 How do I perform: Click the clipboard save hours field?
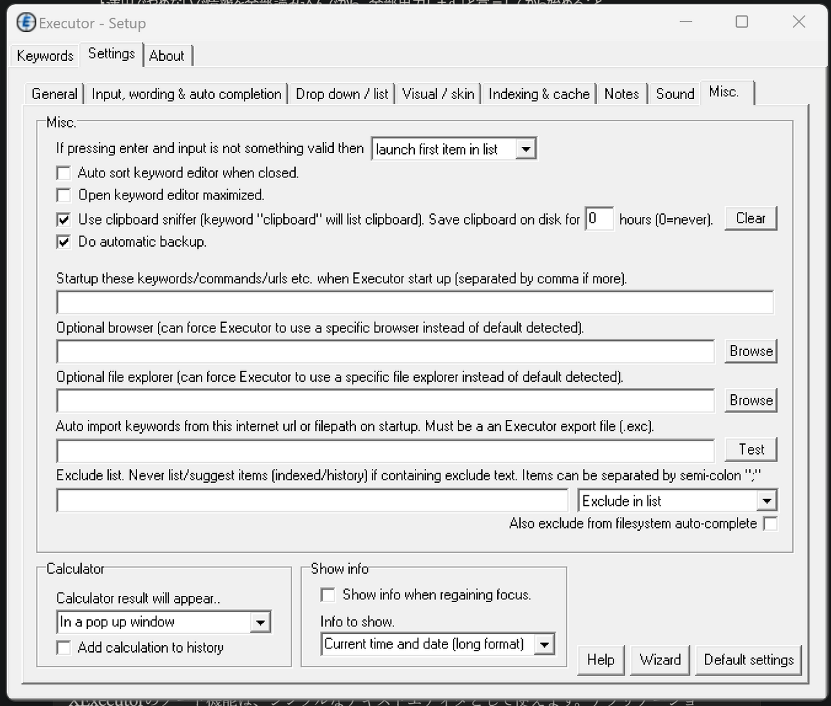[x=599, y=219]
